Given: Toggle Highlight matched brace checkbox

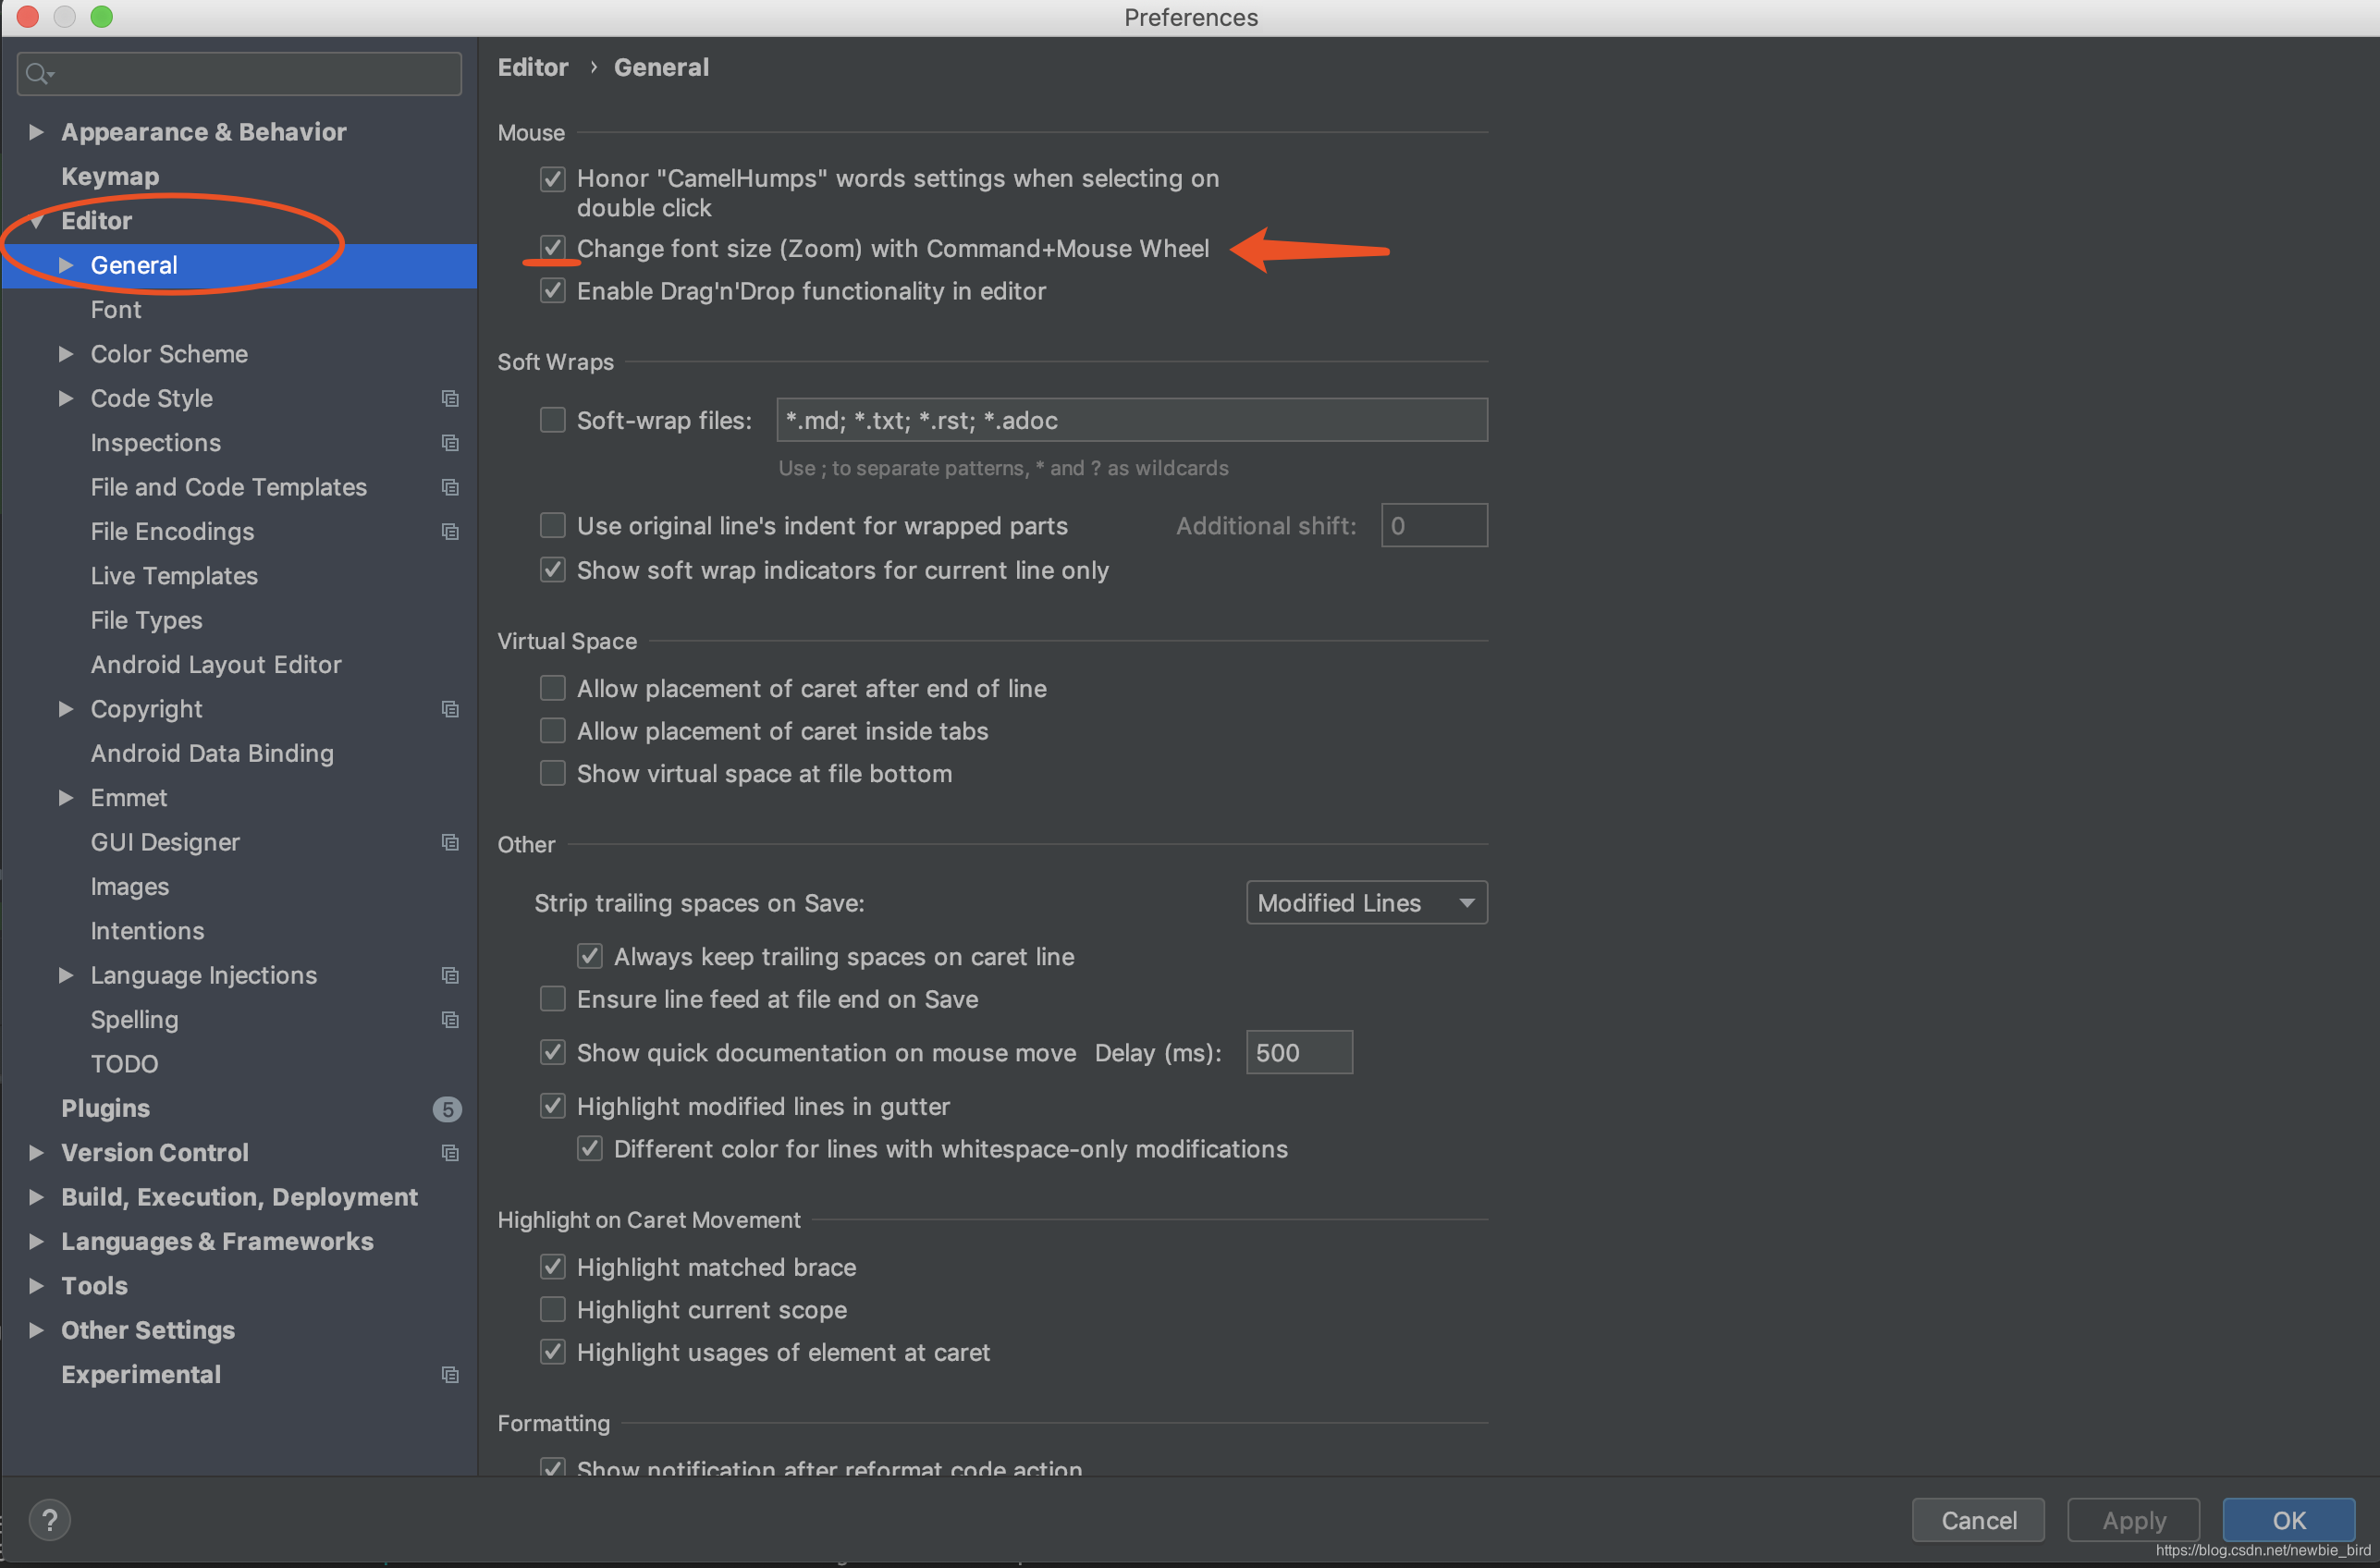Looking at the screenshot, I should [x=555, y=1267].
